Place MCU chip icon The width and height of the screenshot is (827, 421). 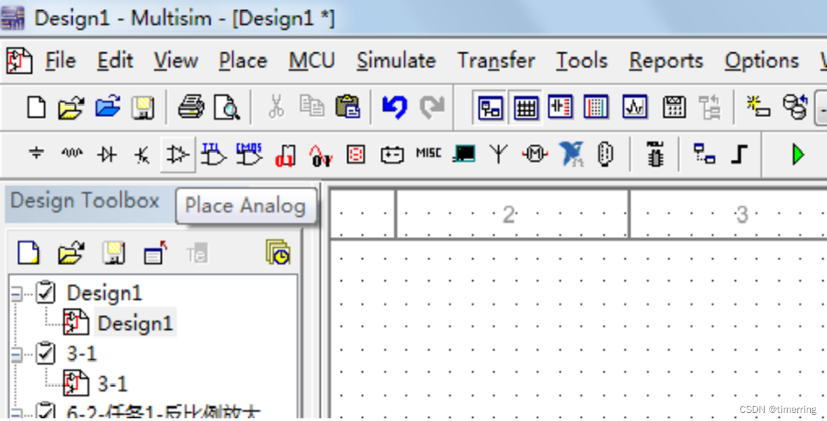click(654, 154)
